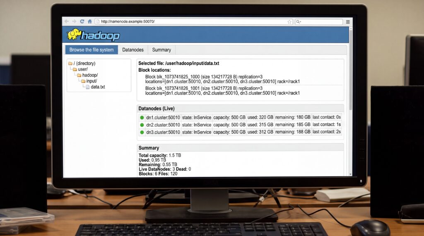The image size is (424, 236).
Task: Click block blk_1073741826_1001 entry
Action: click(222, 91)
